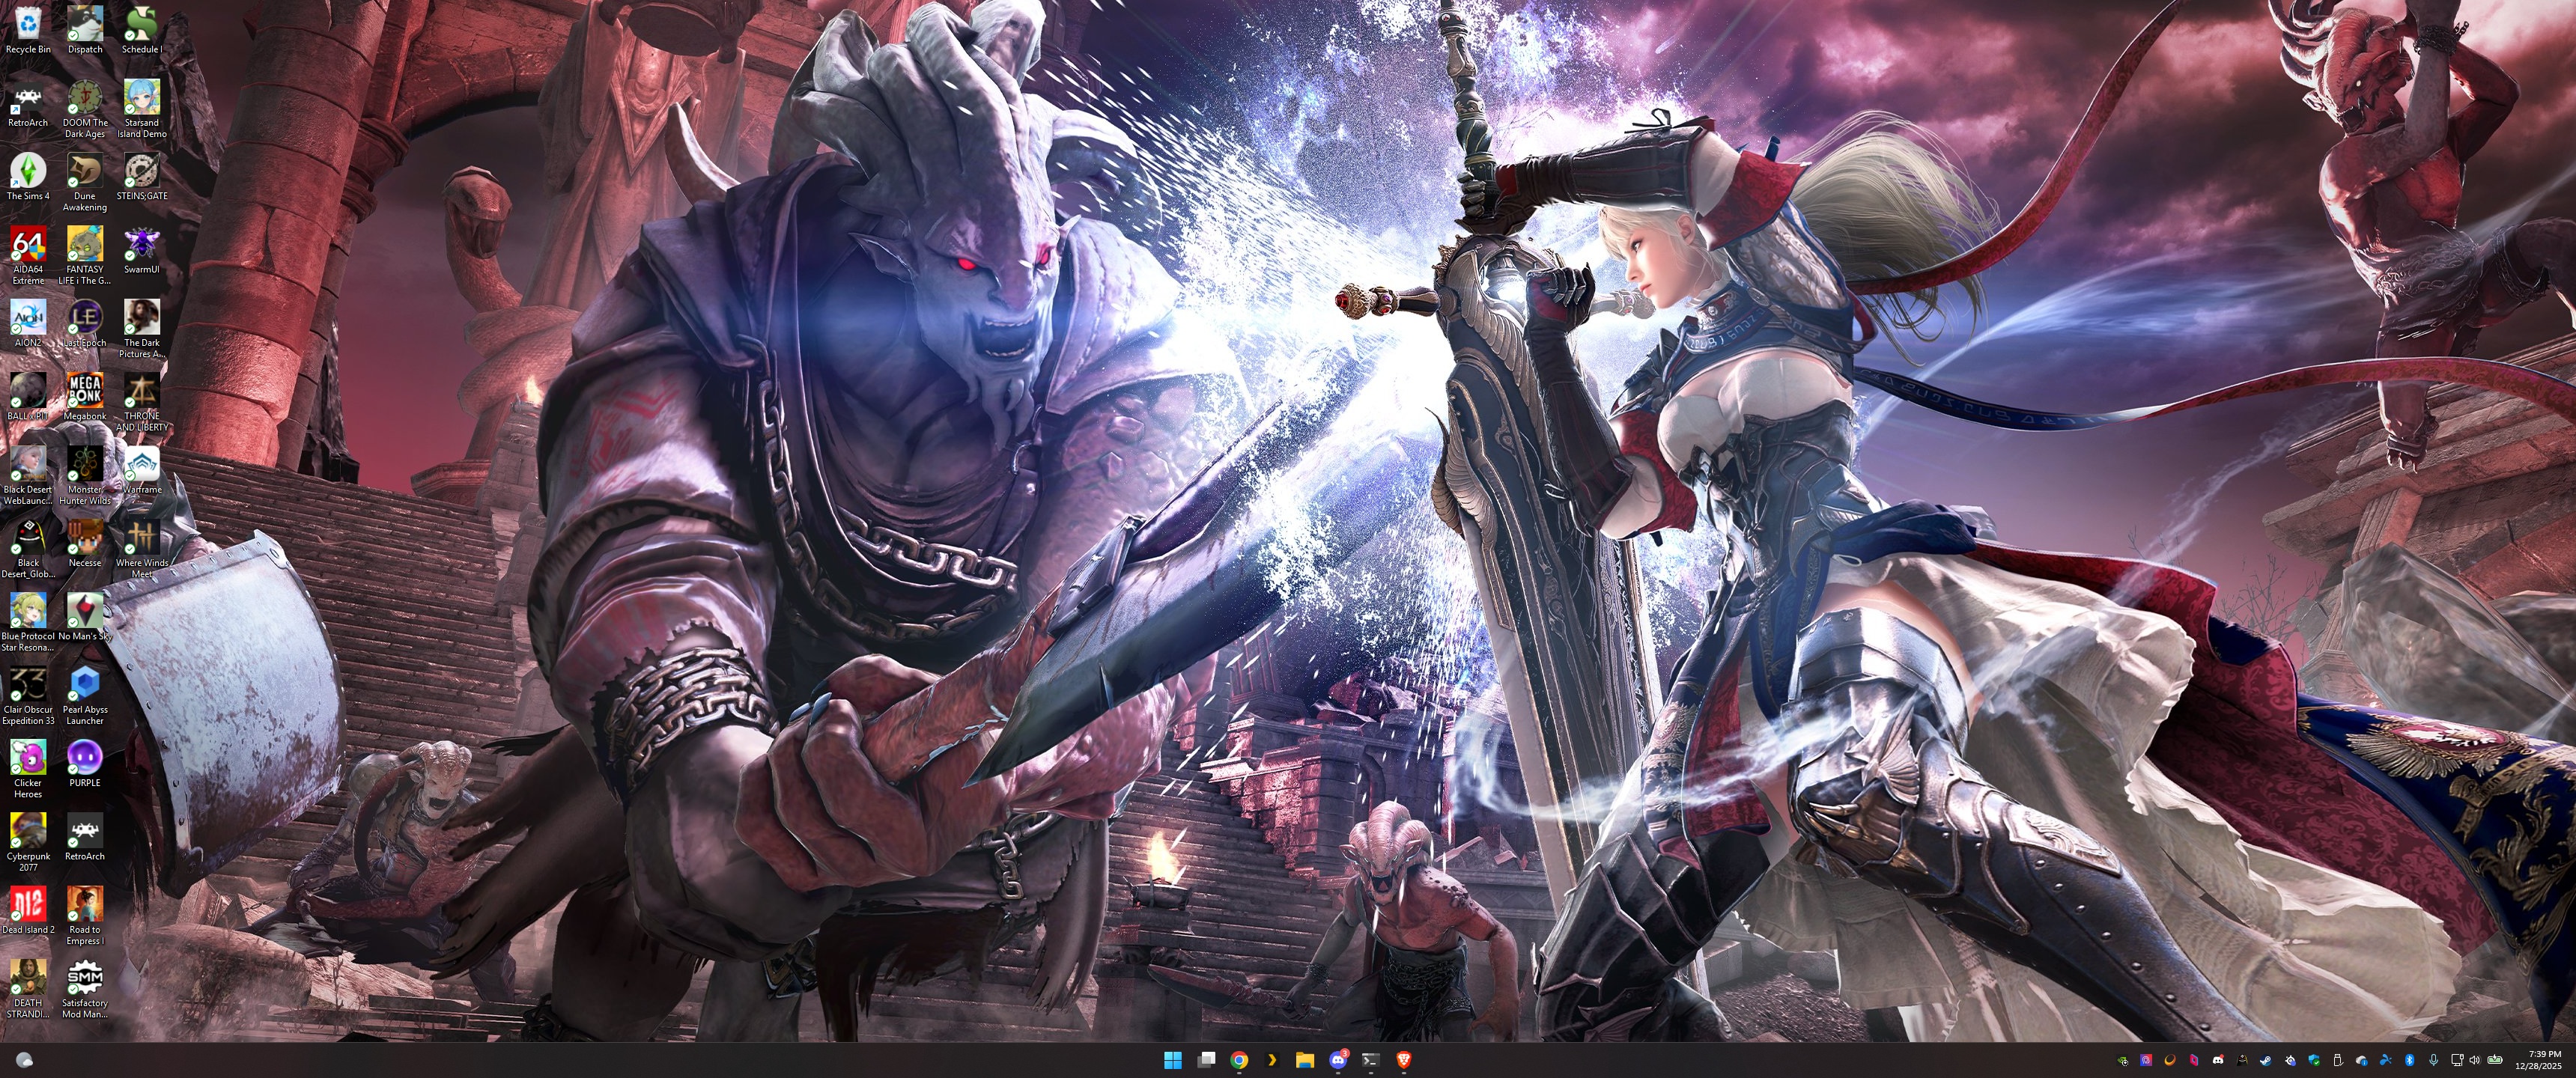Screen dimensions: 2576x1078
Task: Open Google Chrome from the taskbar
Action: (1241, 1061)
